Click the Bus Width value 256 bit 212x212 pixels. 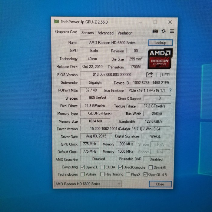pos(157,114)
